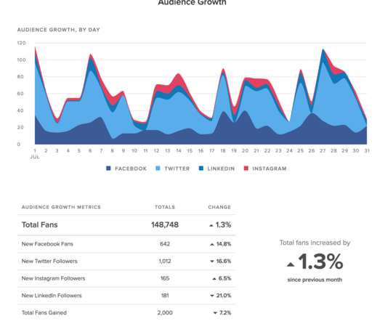Click day 1 on the x-axis

[35, 150]
